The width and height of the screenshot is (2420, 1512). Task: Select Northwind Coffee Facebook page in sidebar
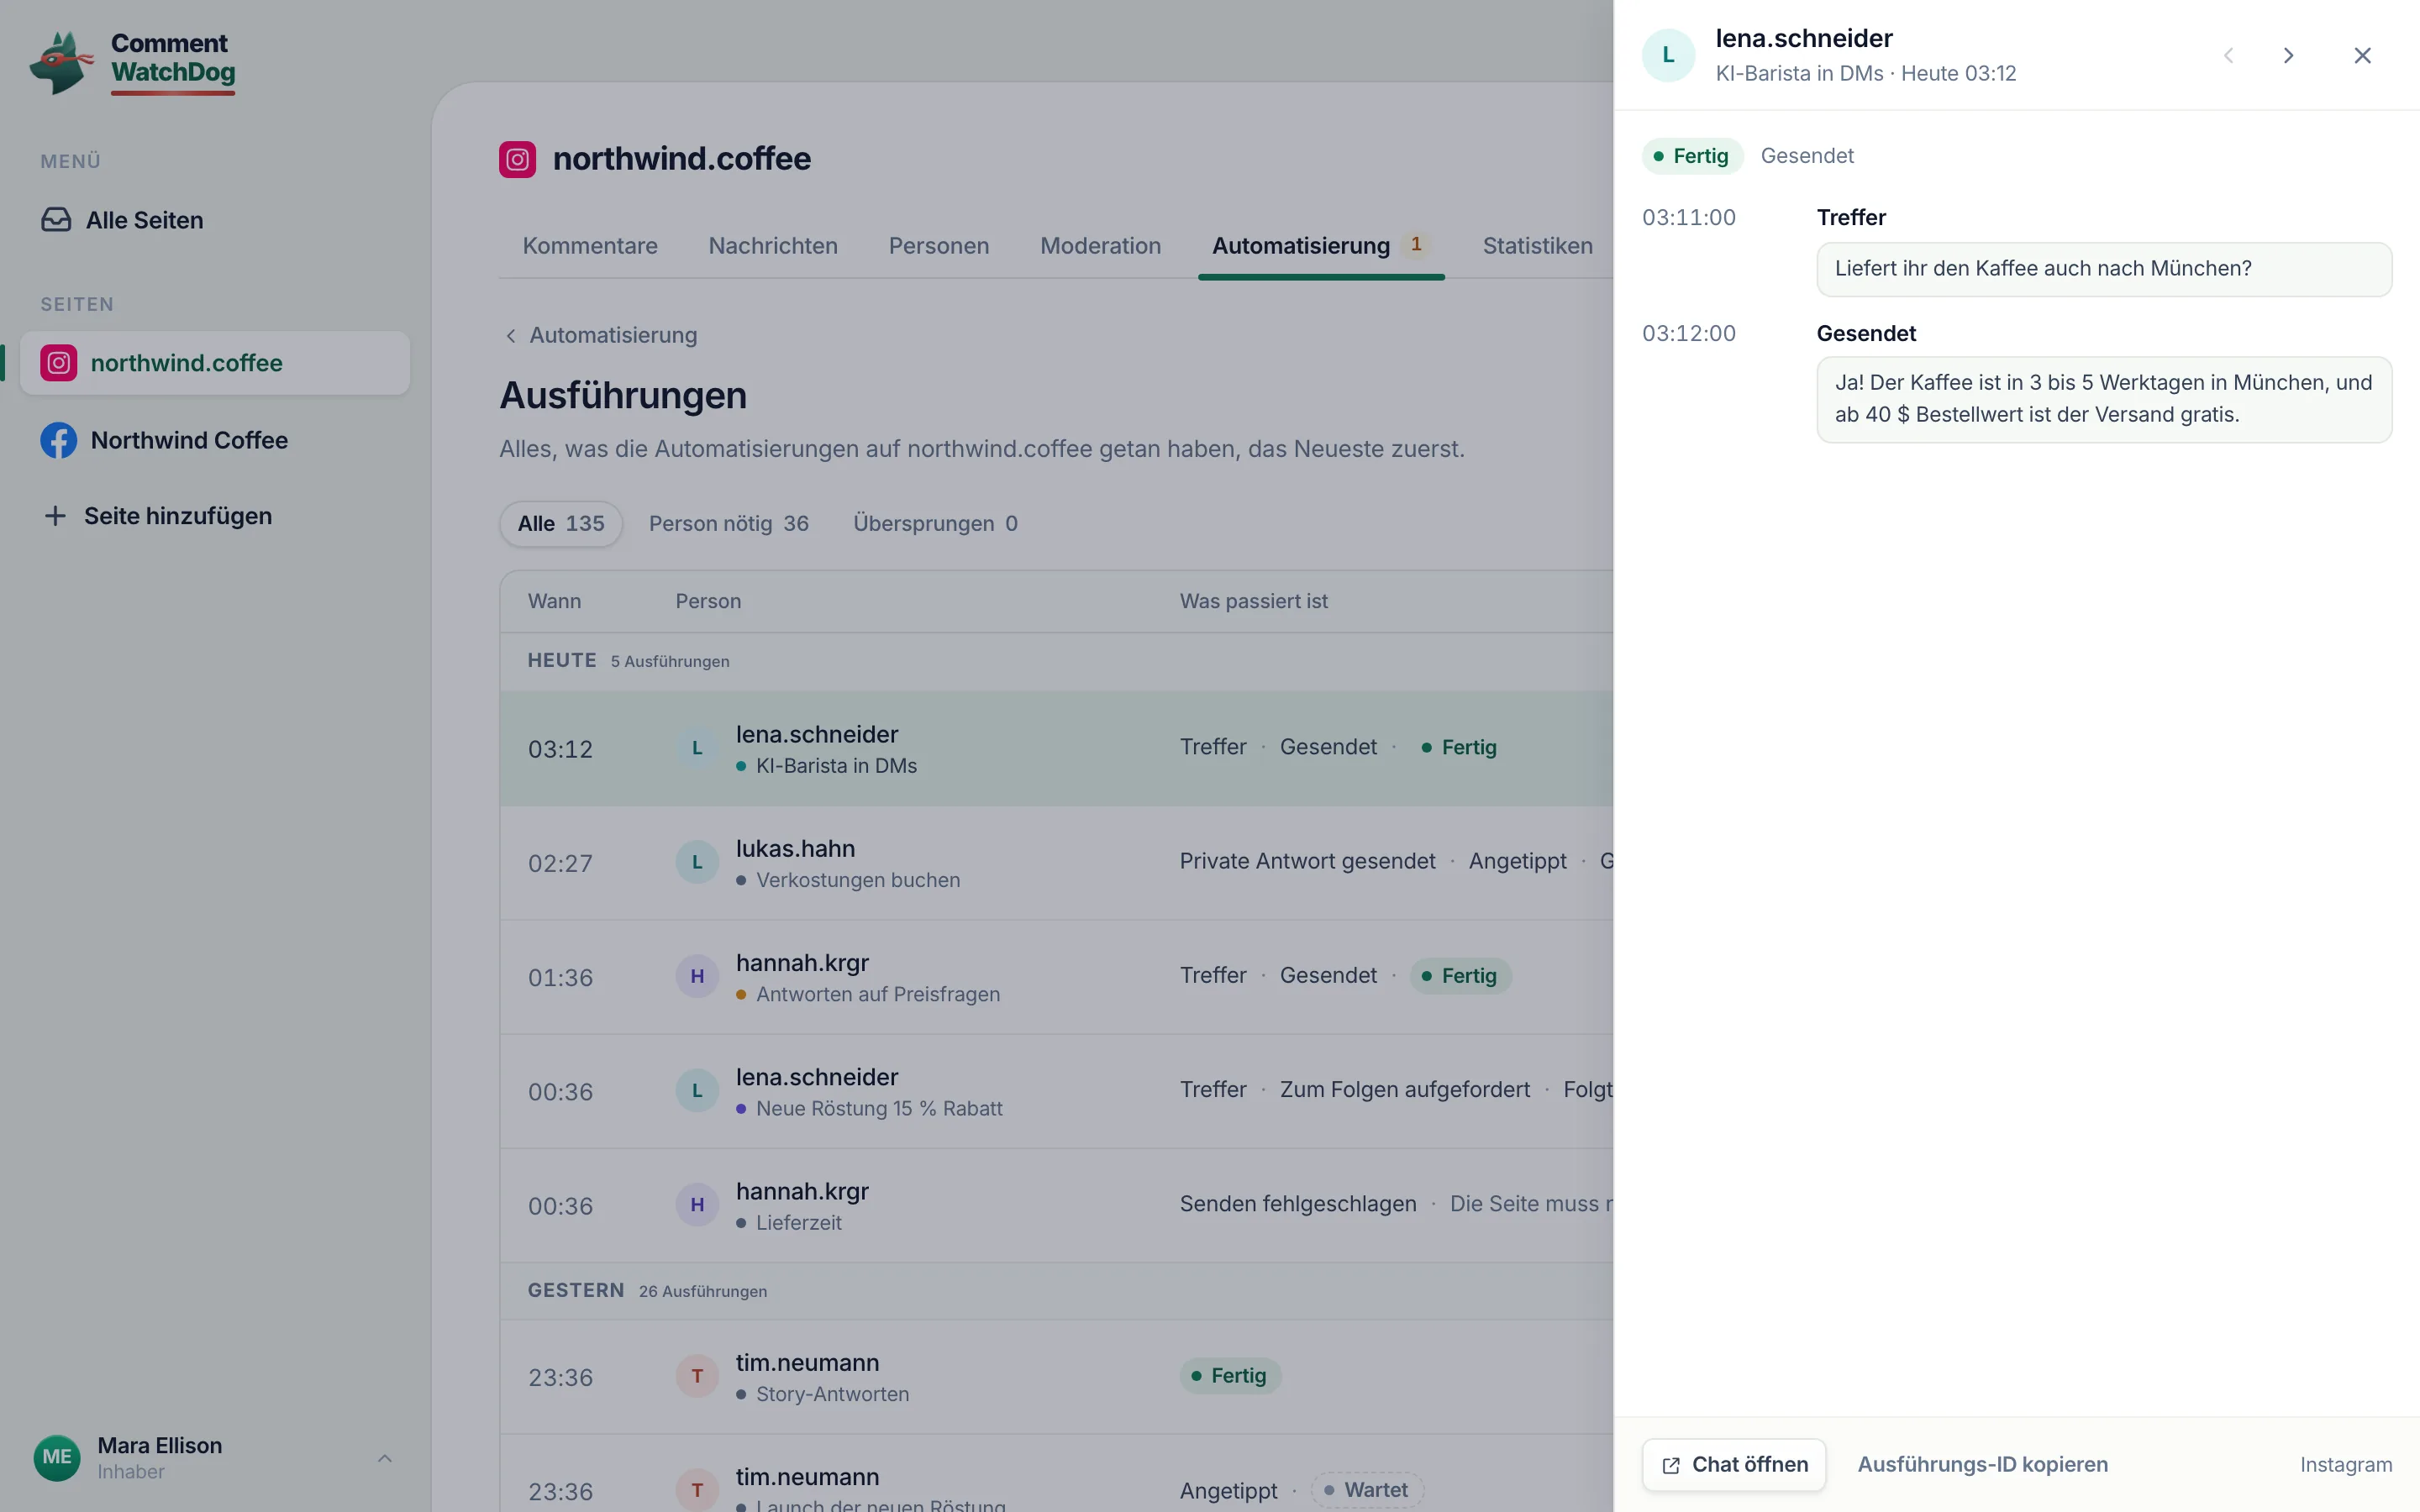(x=215, y=440)
